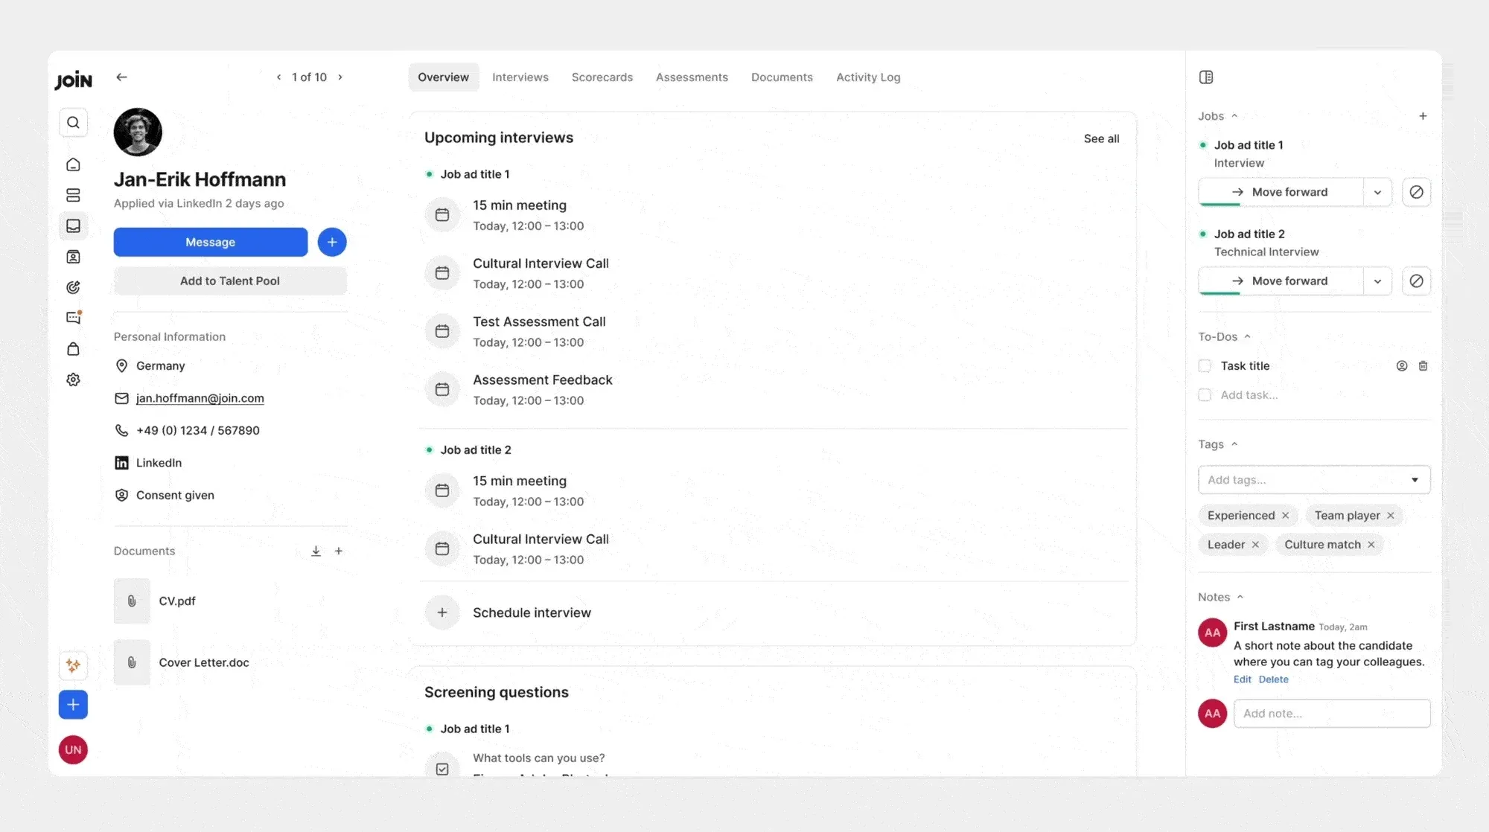This screenshot has height=832, width=1489.
Task: Open the Move forward dropdown for Job ad title 2
Action: pos(1377,281)
